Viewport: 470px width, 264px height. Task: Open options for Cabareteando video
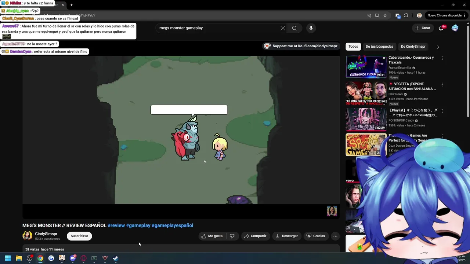(x=442, y=58)
